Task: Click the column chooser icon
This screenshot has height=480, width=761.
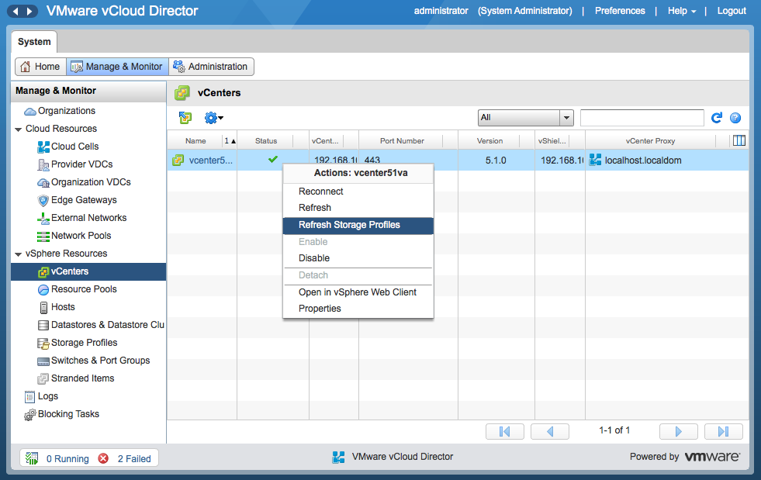Action: [739, 140]
